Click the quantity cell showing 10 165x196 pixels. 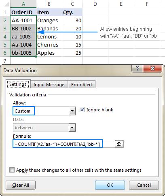pyautogui.click(x=72, y=36)
